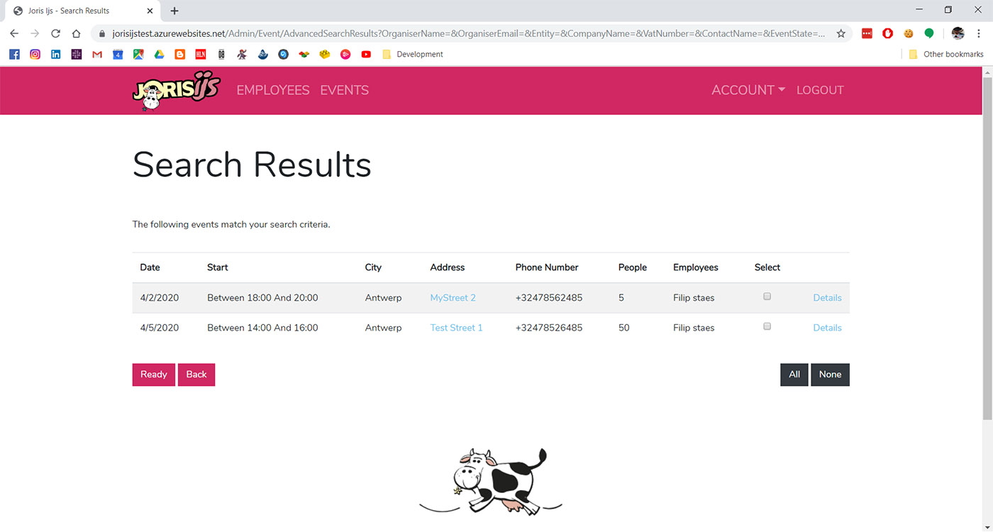Image resolution: width=993 pixels, height=532 pixels.
Task: Open the yellow Lego brick bookmark
Action: (x=325, y=54)
